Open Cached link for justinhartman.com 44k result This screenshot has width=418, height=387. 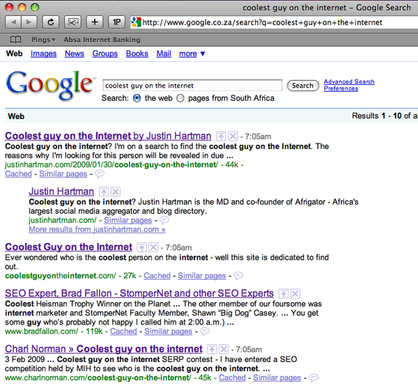(18, 174)
